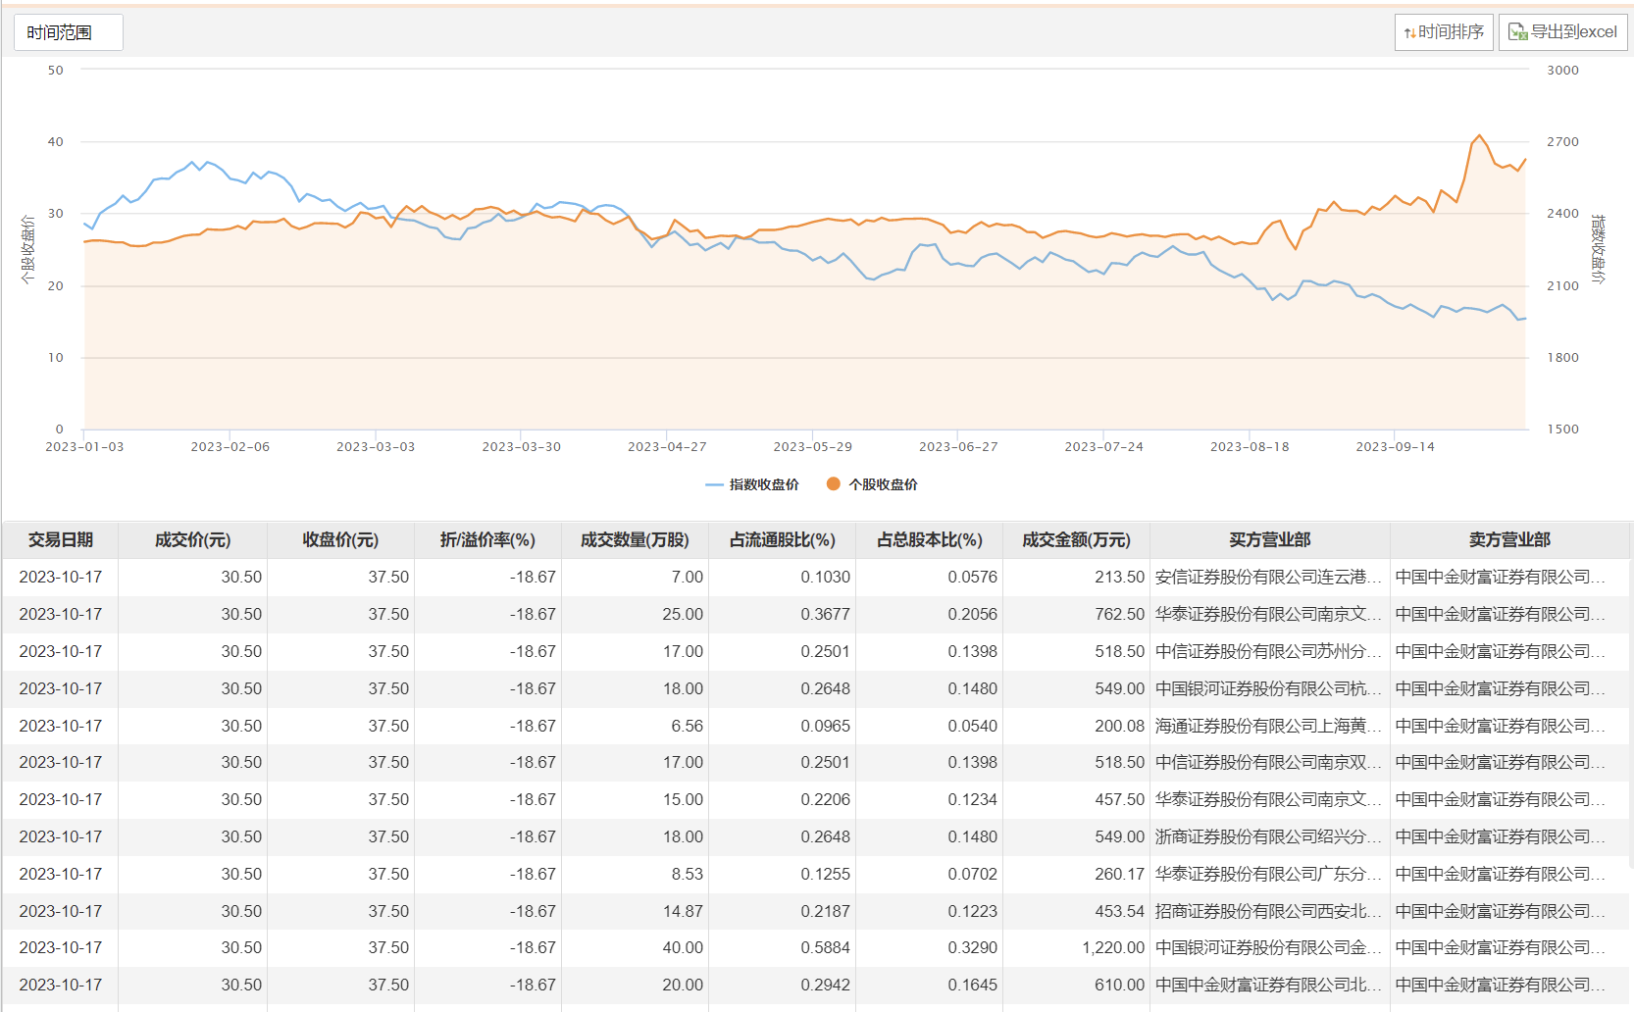Viewport: 1634px width, 1012px height.
Task: Select the 折/溢价率(%) column header
Action: pyautogui.click(x=487, y=540)
